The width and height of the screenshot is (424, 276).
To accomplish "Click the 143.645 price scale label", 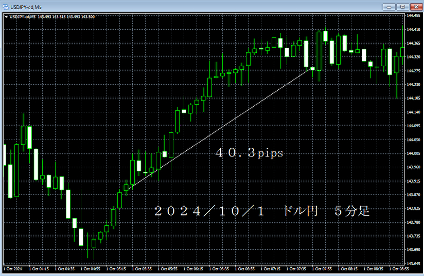I will point(414,264).
